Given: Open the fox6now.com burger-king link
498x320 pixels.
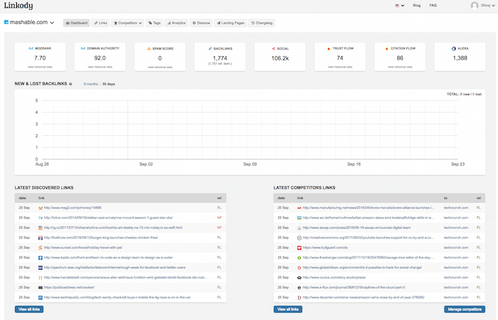Looking at the screenshot, I should click(101, 237).
